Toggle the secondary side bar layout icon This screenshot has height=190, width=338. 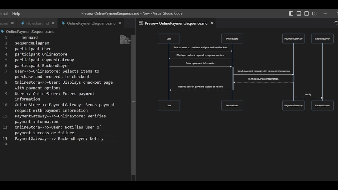(x=306, y=13)
